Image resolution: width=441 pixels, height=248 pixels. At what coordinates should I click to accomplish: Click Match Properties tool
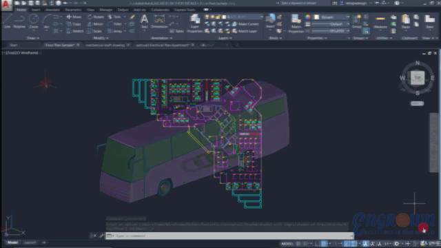coord(296,23)
